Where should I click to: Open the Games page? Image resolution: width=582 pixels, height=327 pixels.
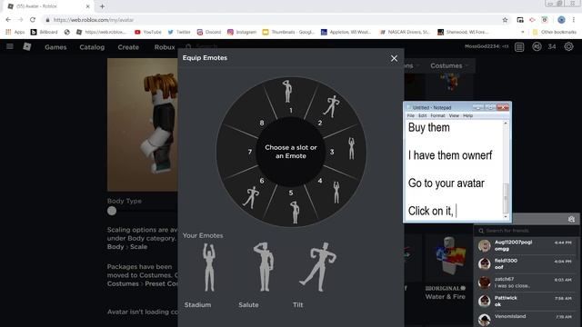[55, 47]
